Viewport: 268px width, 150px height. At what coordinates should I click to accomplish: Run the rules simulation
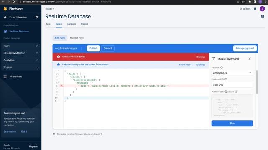tap(232, 123)
